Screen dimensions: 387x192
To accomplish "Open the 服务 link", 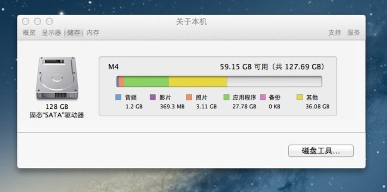I will (x=354, y=33).
